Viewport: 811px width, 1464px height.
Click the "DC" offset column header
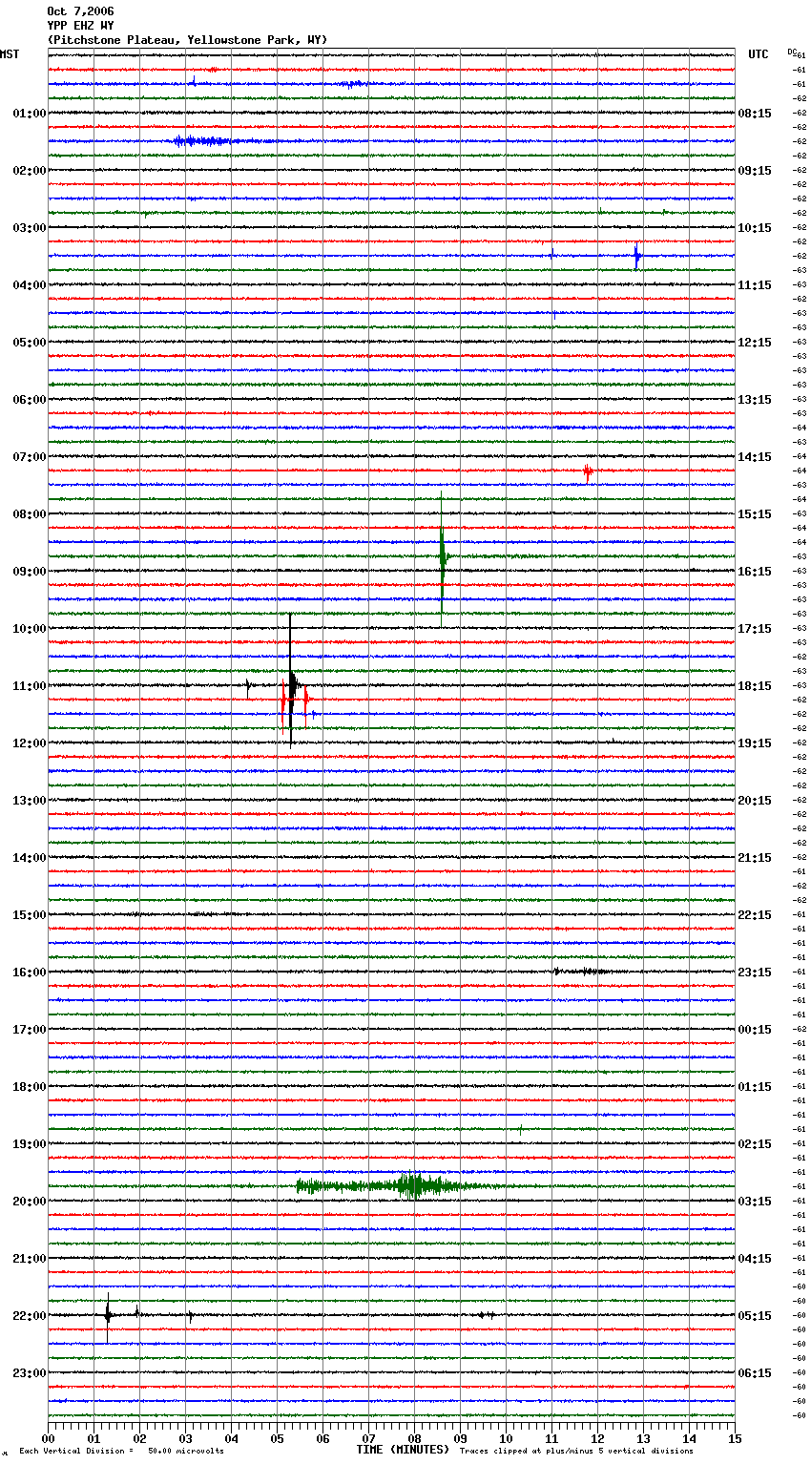[x=792, y=52]
